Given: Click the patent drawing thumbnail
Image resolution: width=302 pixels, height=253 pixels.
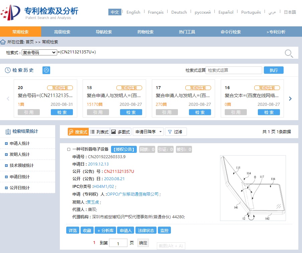Looking at the screenshot, I should 253,188.
